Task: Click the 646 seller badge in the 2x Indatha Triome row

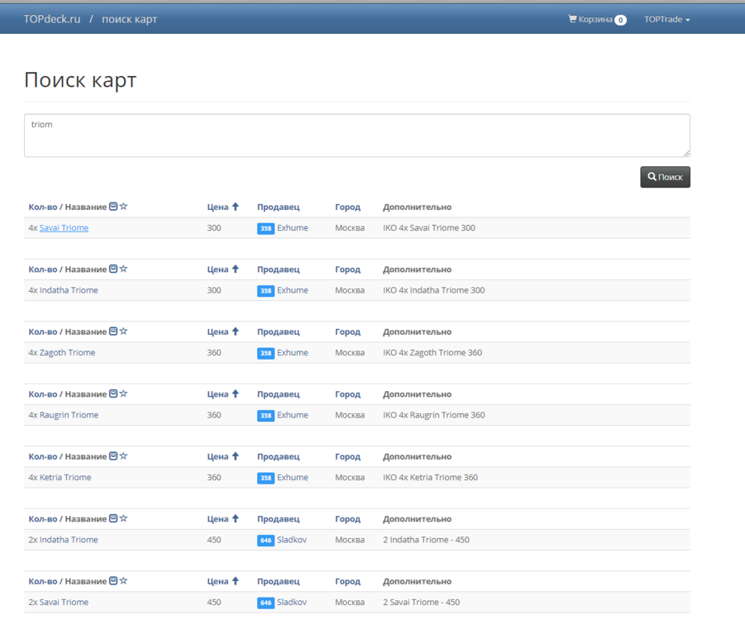Action: click(265, 540)
